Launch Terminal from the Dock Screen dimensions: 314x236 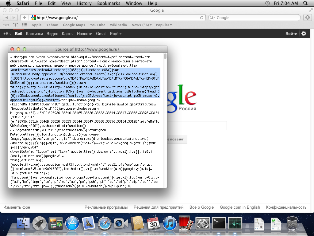tap(219, 223)
